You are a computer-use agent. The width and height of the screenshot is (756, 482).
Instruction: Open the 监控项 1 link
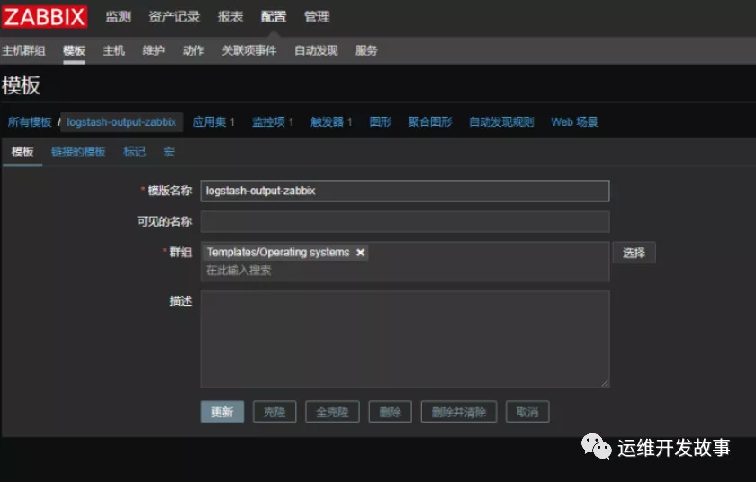[x=273, y=121]
